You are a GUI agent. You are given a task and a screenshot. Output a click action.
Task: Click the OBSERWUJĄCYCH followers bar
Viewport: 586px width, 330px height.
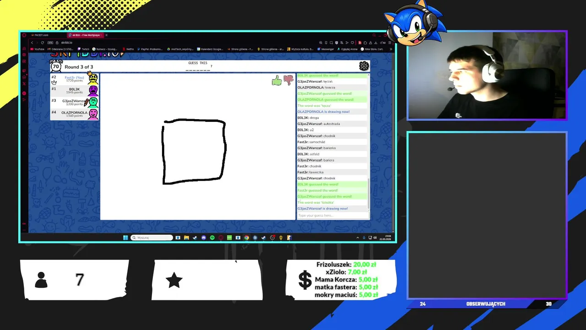pyautogui.click(x=486, y=304)
